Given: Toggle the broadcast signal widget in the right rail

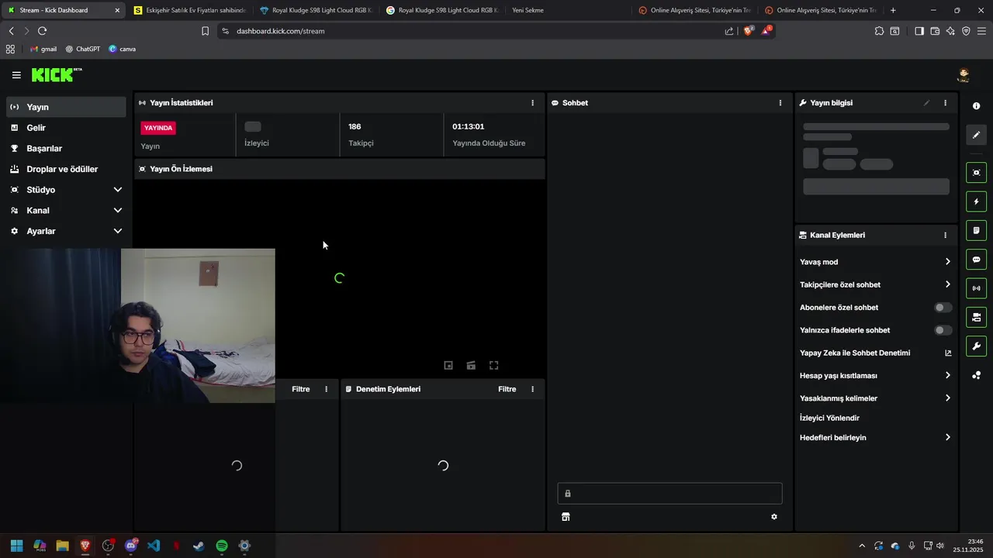Looking at the screenshot, I should coord(977,288).
